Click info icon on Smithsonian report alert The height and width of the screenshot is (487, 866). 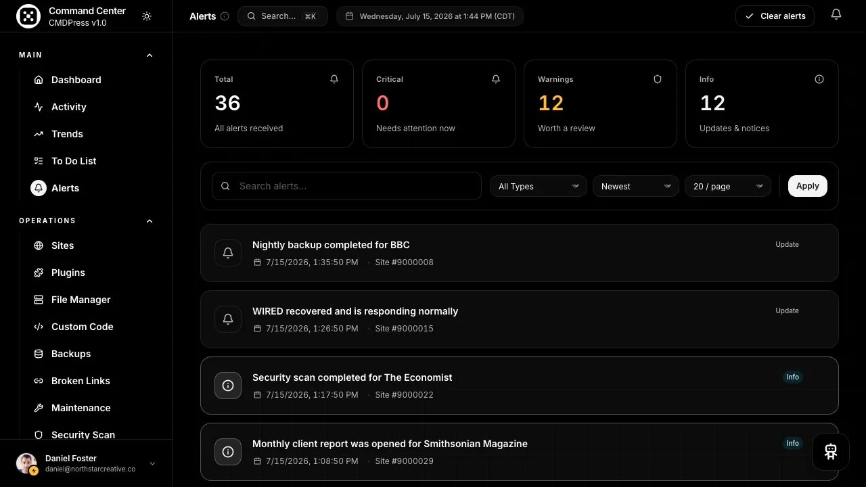coord(228,452)
